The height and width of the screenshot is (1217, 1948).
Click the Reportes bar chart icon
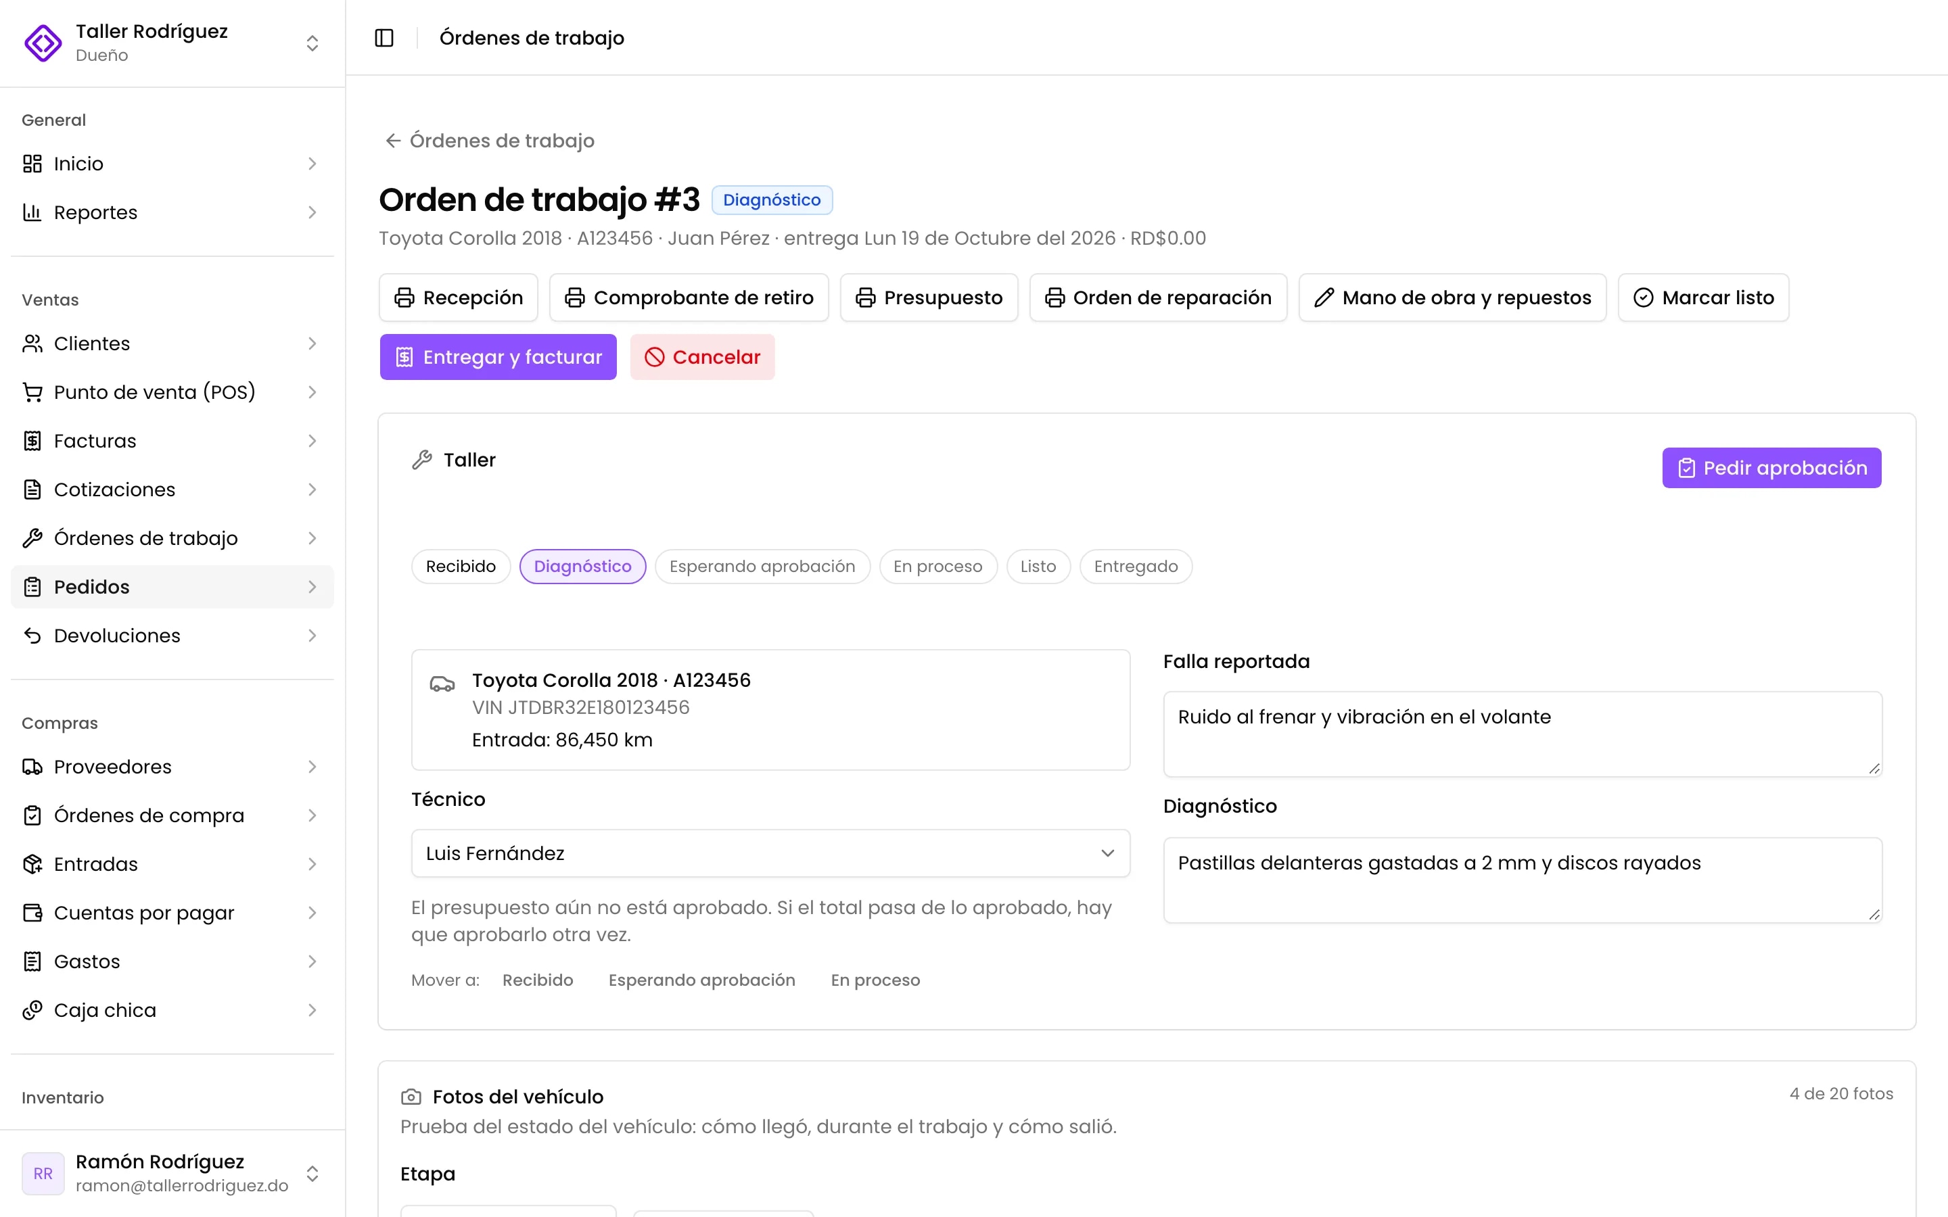32,212
